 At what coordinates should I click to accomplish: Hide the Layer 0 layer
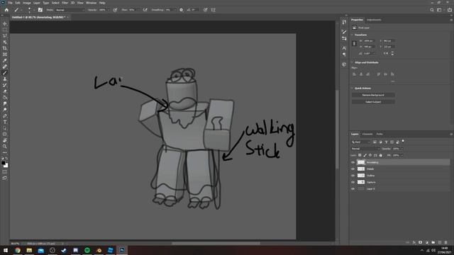353,189
